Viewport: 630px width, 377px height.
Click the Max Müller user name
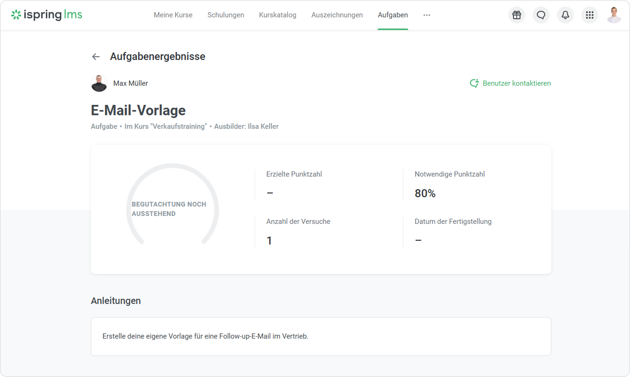coord(131,83)
